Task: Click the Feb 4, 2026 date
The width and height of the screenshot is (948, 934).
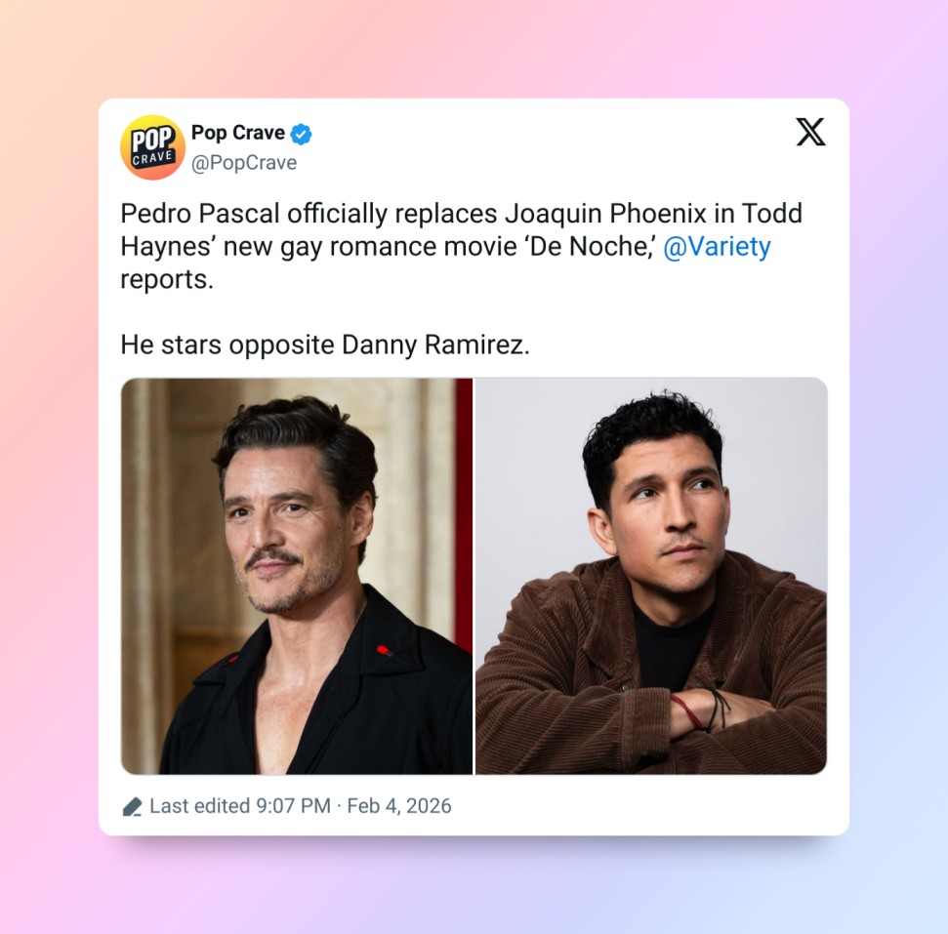Action: (x=399, y=806)
